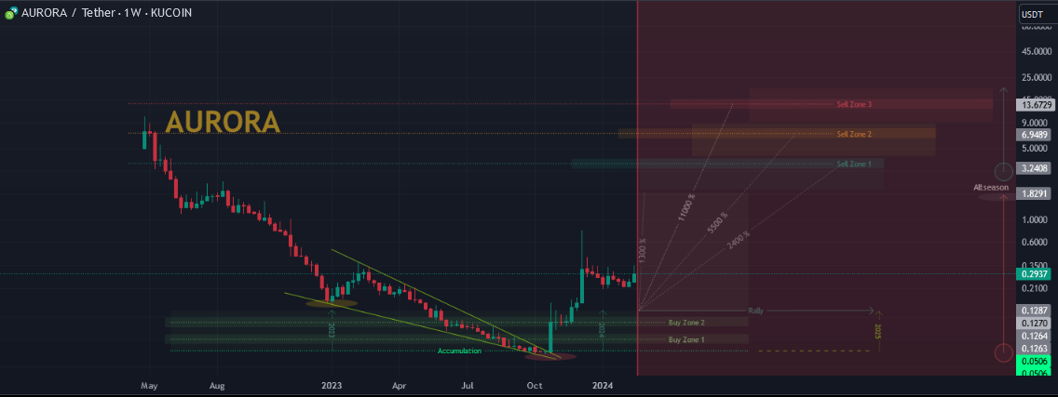Click the 2024 label on time axis
This screenshot has width=1058, height=397.
pos(602,386)
